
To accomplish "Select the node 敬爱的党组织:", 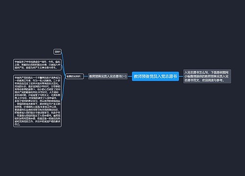I will pos(74,76).
